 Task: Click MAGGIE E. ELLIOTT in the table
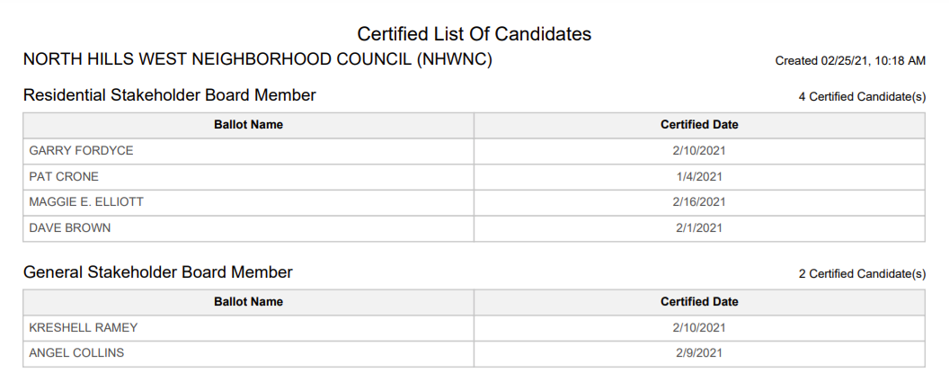point(86,202)
